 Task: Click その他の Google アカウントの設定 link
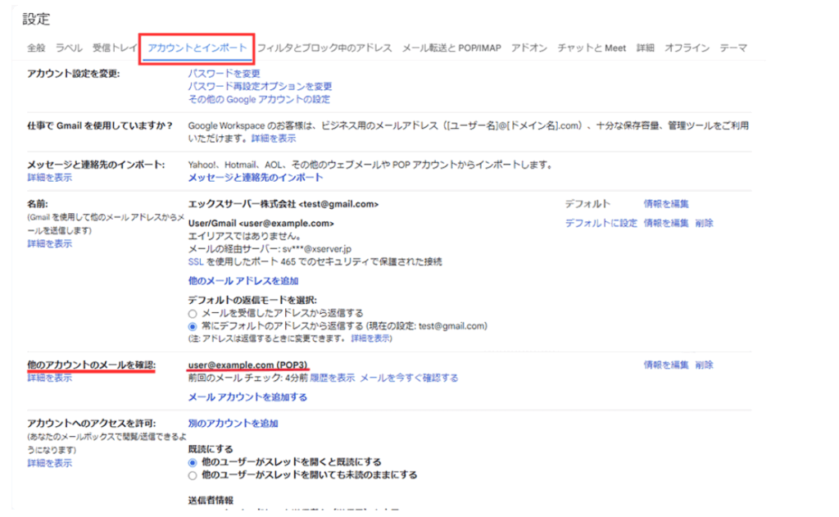pyautogui.click(x=259, y=99)
